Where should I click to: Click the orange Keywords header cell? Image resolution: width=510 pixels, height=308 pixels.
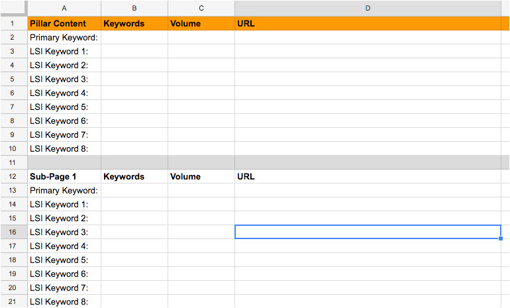134,24
